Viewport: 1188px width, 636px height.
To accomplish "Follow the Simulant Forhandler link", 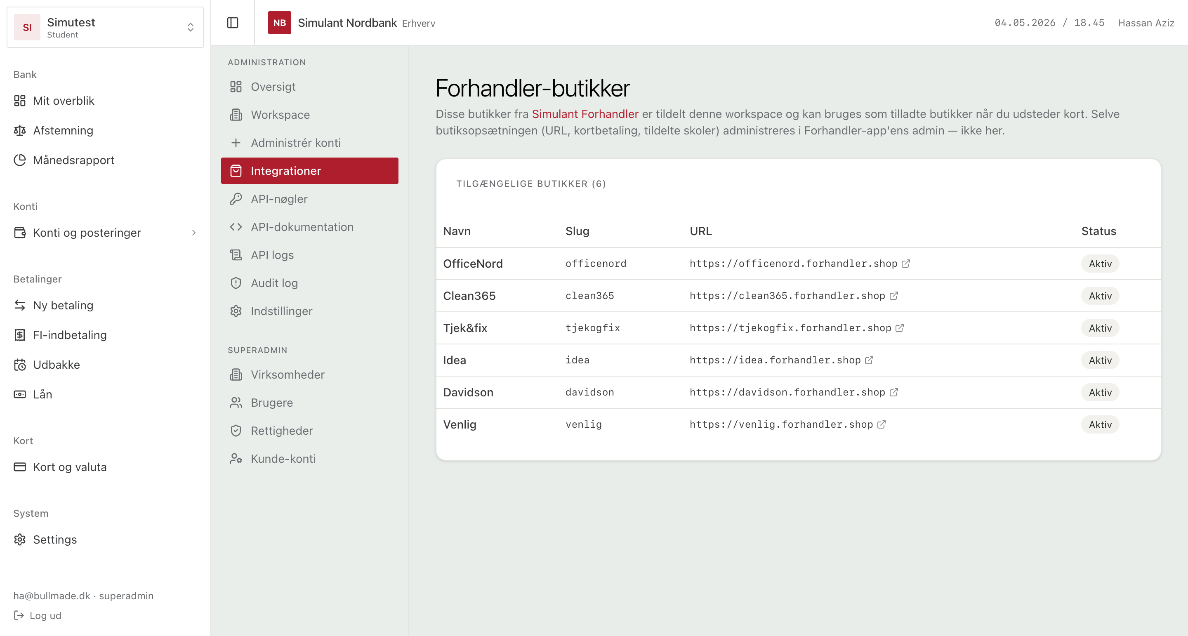I will [x=585, y=114].
